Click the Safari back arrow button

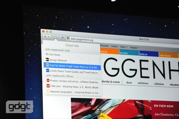(x=45, y=37)
